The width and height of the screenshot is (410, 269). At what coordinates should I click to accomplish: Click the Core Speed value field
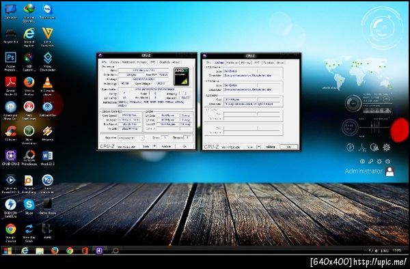pos(130,115)
